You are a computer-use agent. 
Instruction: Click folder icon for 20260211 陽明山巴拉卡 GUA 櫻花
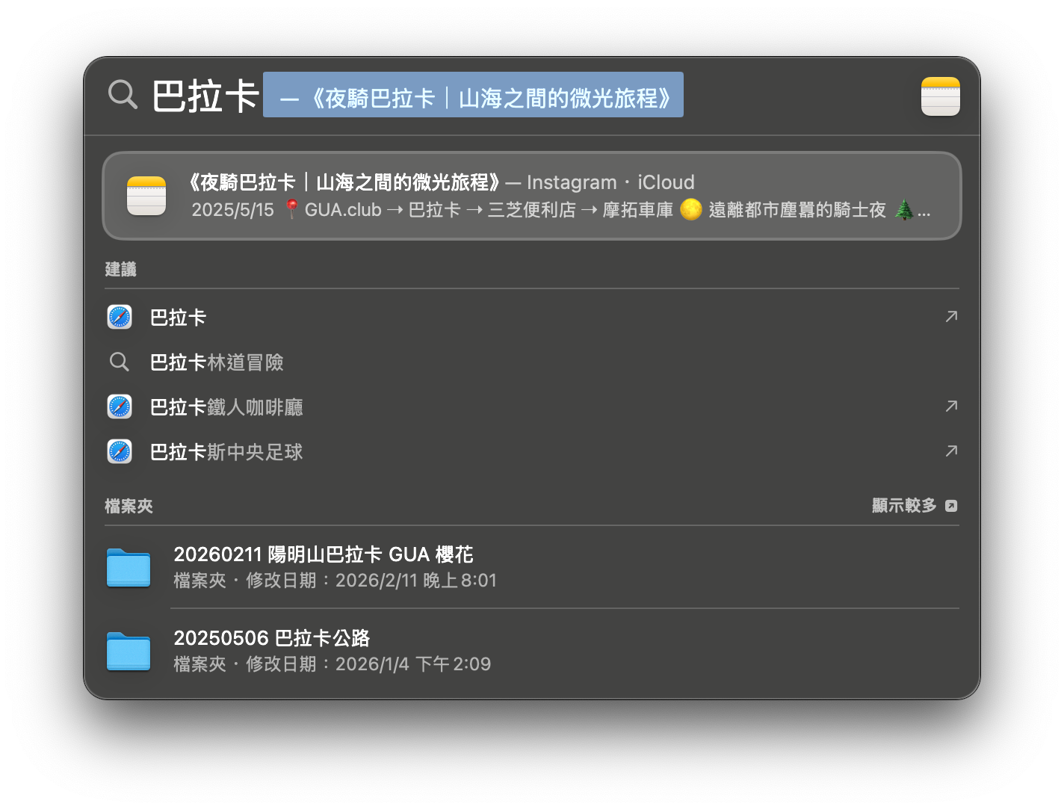(129, 568)
